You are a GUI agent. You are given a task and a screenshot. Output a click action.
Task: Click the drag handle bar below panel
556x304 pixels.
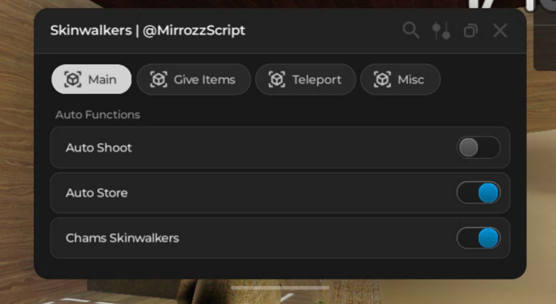[x=280, y=288]
